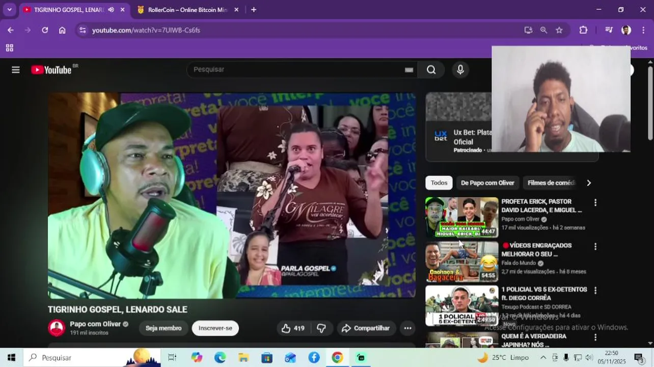
Task: Select the Todos filter chip
Action: coord(439,183)
